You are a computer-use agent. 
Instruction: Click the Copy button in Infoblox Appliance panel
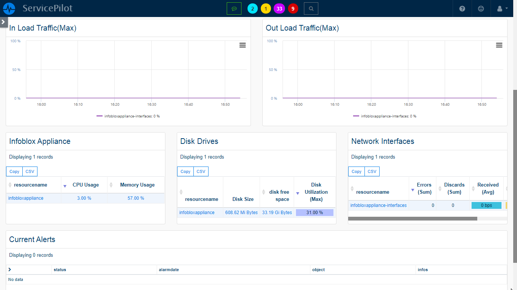coord(14,171)
